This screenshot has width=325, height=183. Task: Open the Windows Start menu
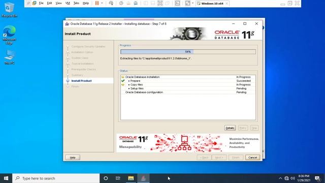pyautogui.click(x=6, y=178)
